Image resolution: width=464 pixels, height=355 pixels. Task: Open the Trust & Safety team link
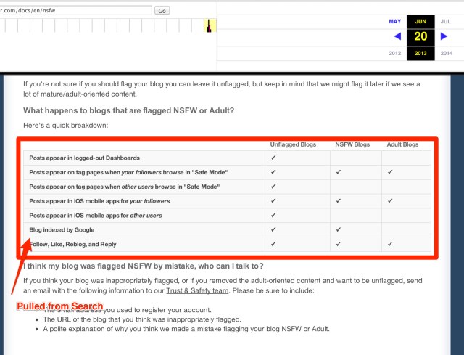pos(197,290)
